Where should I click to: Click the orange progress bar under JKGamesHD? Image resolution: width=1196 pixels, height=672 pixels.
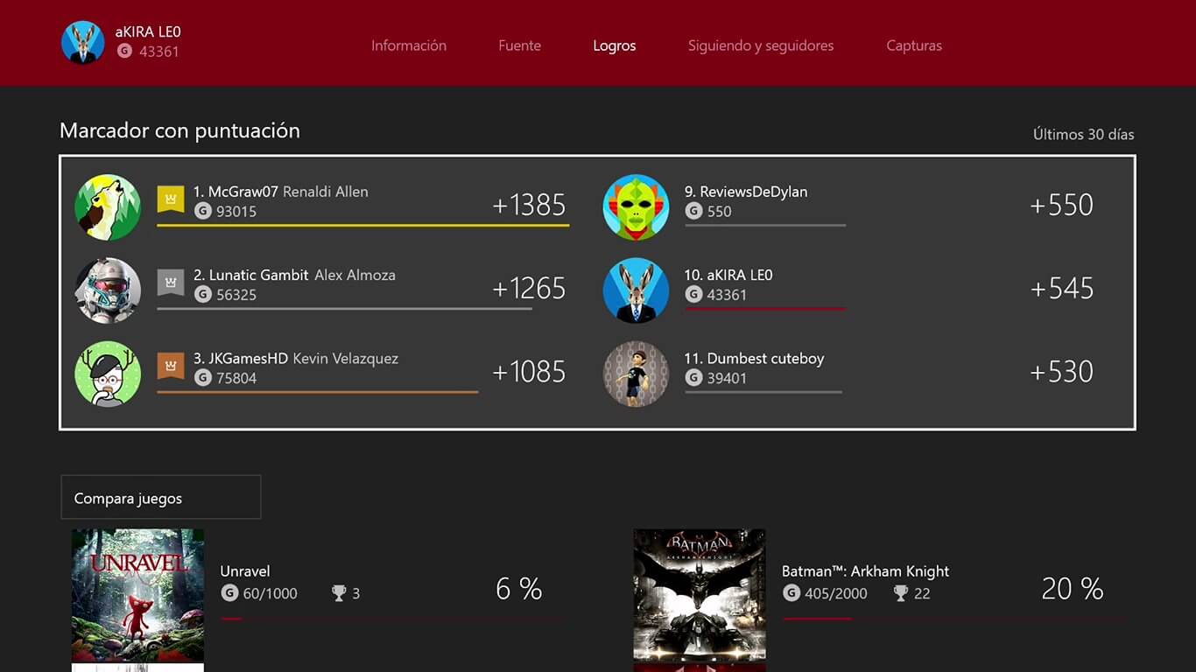318,392
